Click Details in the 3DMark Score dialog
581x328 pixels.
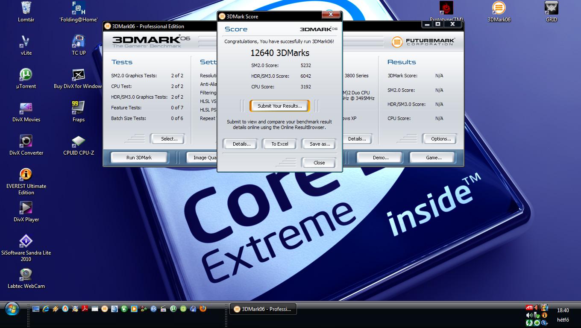pyautogui.click(x=241, y=144)
